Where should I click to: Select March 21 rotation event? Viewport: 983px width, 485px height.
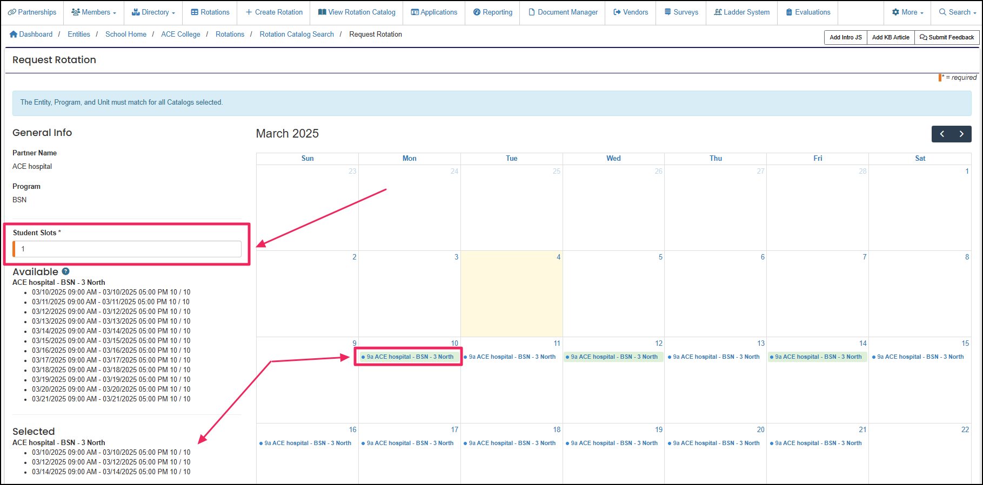point(818,443)
